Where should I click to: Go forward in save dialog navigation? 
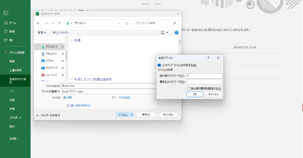(x=46, y=23)
